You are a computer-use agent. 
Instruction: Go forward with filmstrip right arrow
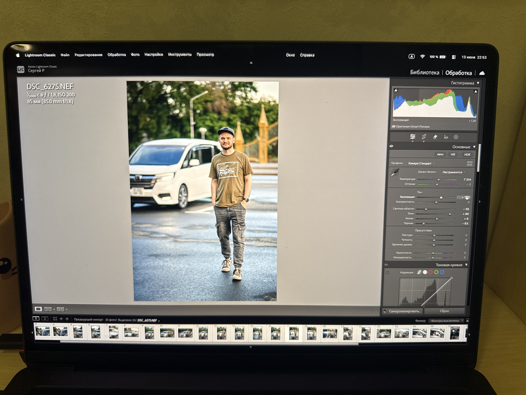click(67, 319)
